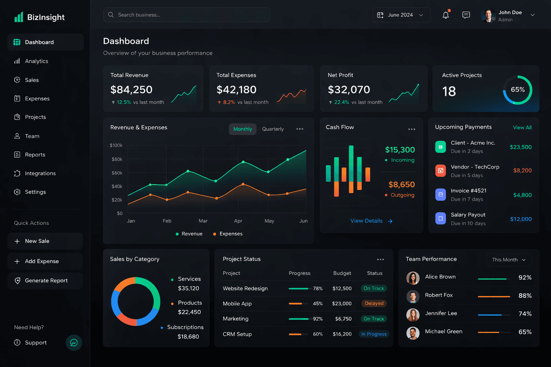Open the John Doe profile dropdown

pyautogui.click(x=508, y=15)
